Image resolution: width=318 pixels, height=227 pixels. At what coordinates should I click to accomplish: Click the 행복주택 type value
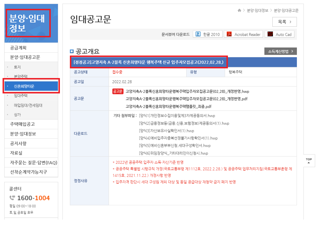point(235,72)
